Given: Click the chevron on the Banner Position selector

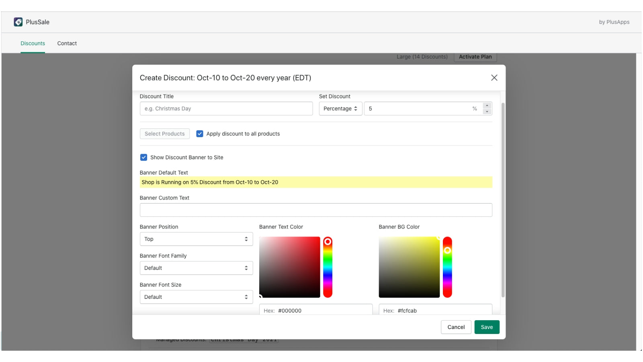Looking at the screenshot, I should coord(246,239).
